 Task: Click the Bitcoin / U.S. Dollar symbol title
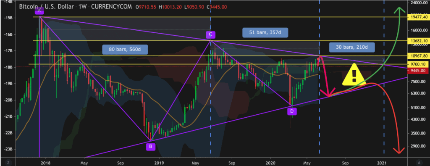46,7
